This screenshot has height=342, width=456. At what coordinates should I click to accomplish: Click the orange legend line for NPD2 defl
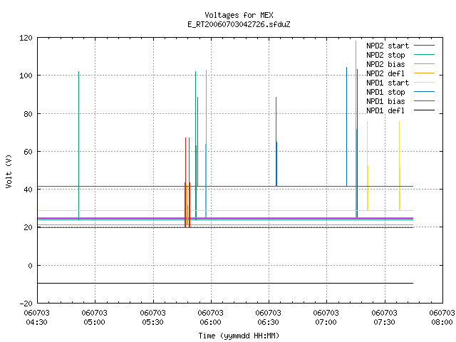point(424,73)
